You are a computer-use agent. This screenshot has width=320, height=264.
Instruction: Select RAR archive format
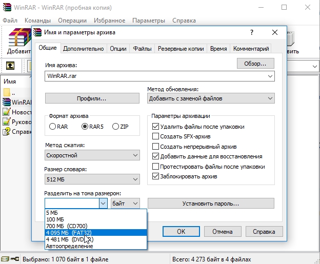(52, 127)
